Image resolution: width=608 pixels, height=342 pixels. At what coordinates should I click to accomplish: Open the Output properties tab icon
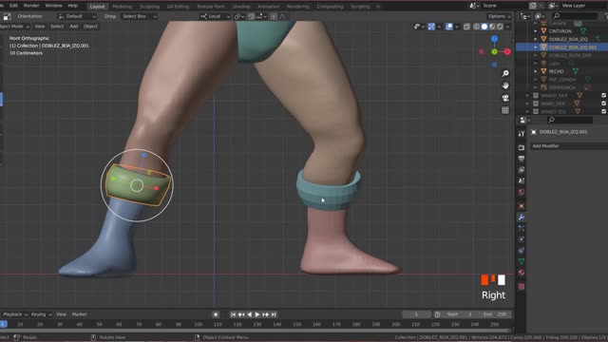(522, 159)
